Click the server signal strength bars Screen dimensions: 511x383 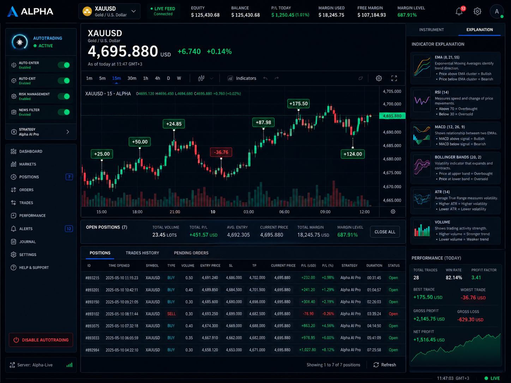coord(70,365)
